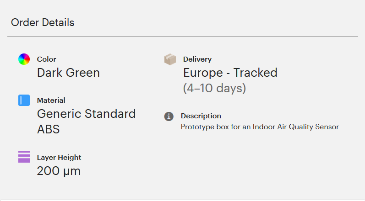The image size is (365, 201).
Task: Select the Order Details heading
Action: pos(43,22)
